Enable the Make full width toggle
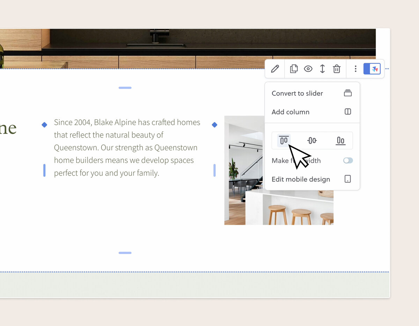Viewport: 419px width, 326px height. coord(348,160)
